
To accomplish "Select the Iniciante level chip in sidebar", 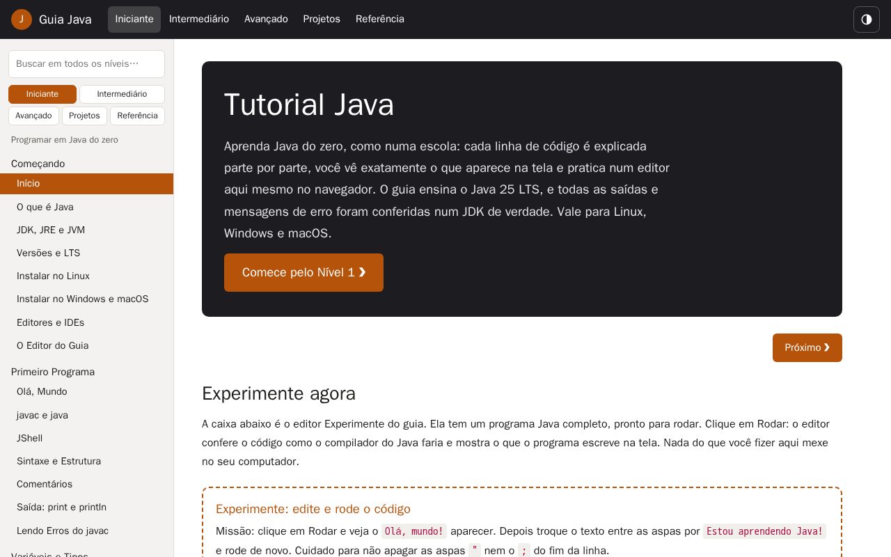I will point(42,94).
